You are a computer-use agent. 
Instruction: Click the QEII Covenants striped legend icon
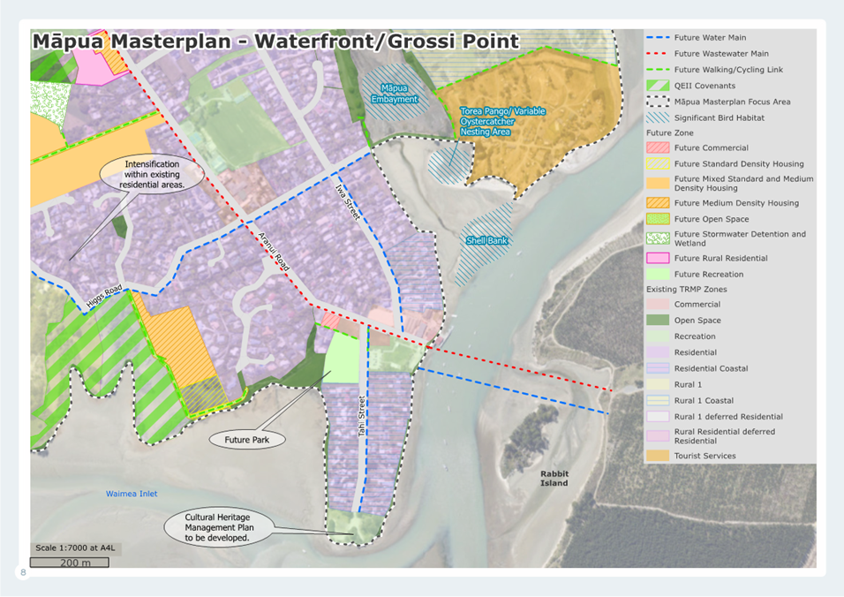[658, 86]
